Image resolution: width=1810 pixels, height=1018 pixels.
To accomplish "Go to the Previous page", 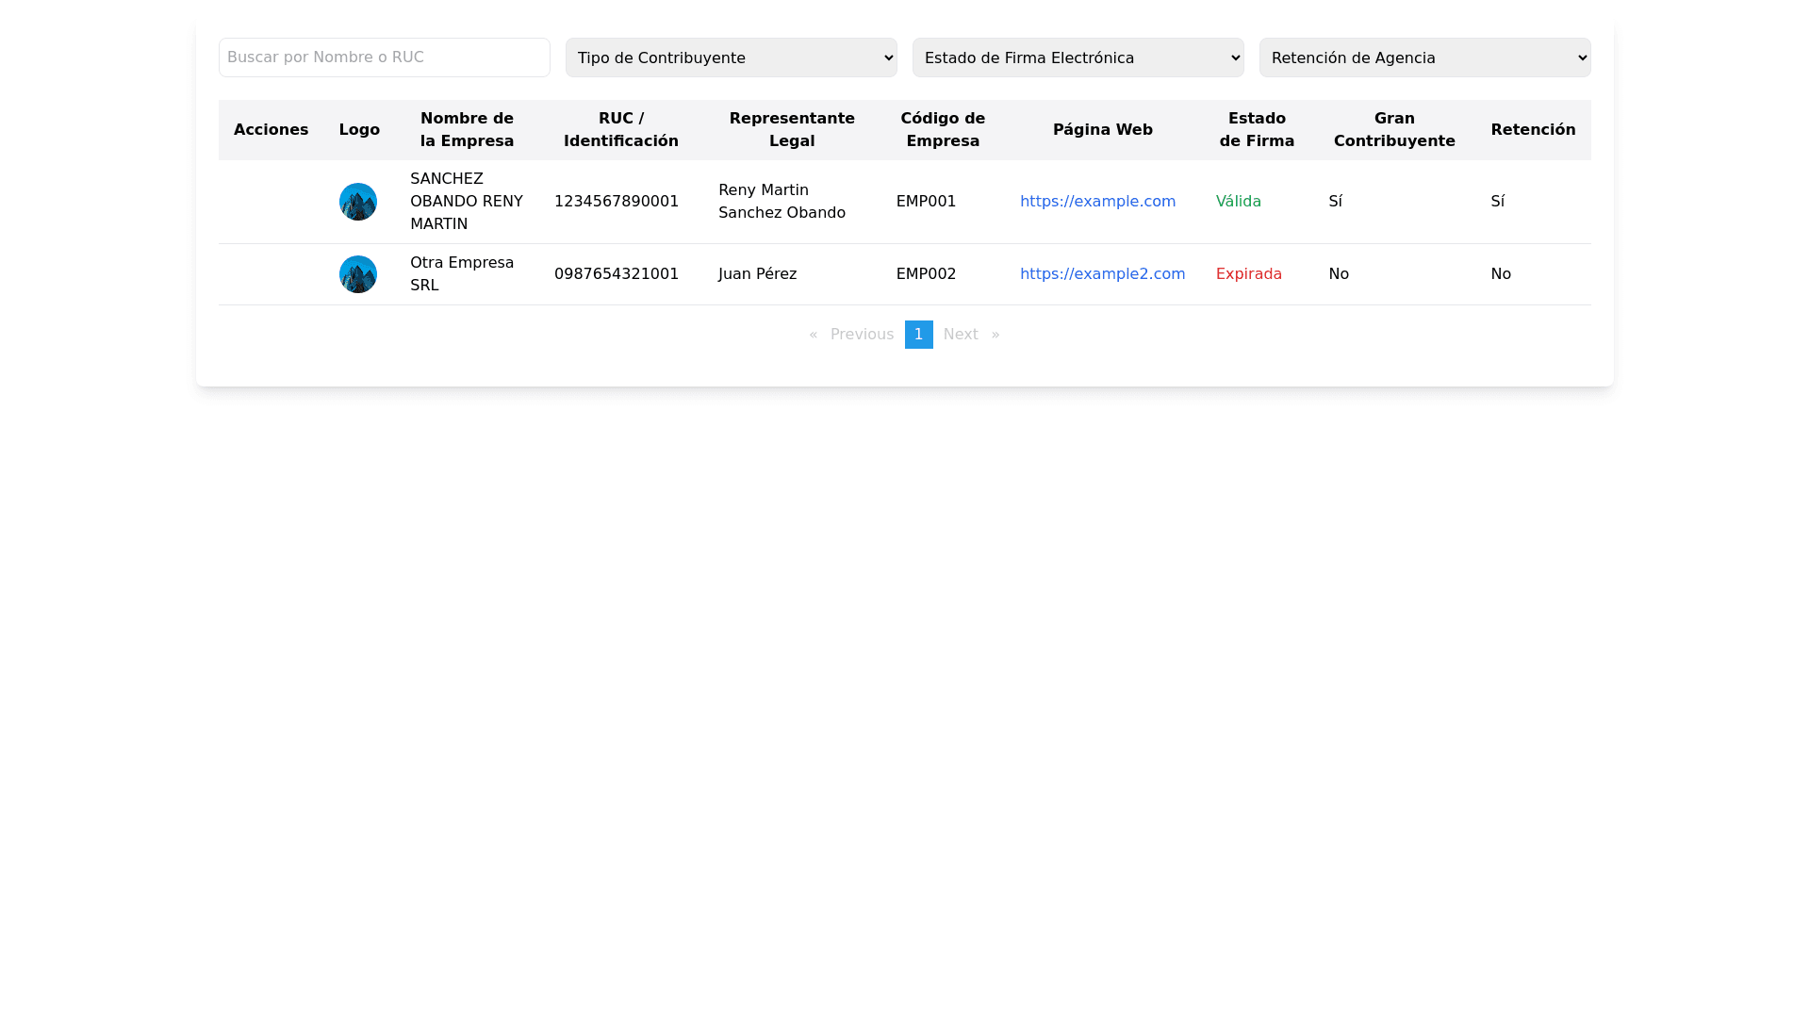I will [862, 335].
